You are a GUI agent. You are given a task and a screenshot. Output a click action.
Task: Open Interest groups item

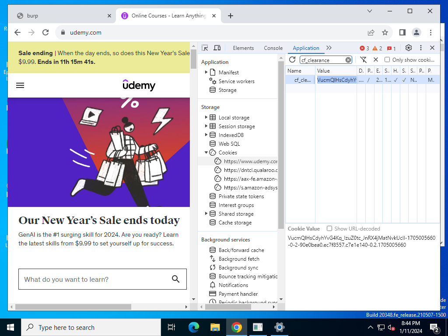pyautogui.click(x=236, y=205)
